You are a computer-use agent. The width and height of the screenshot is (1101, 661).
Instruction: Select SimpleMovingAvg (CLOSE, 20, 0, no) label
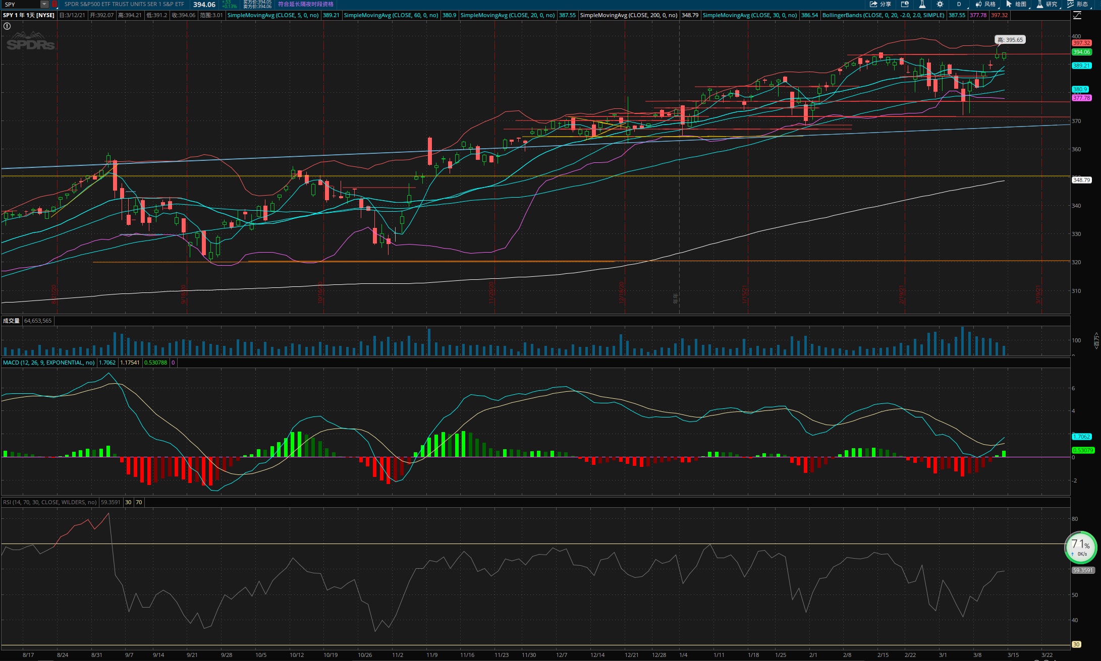coord(508,15)
